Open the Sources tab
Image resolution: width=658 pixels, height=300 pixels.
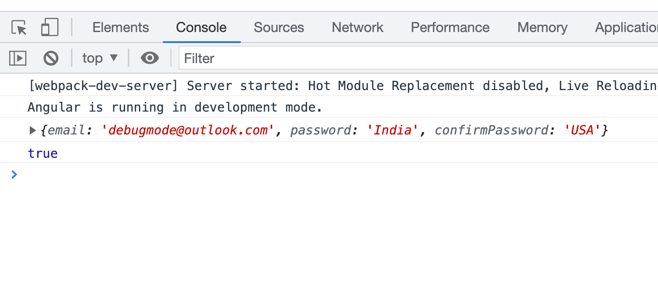click(279, 27)
